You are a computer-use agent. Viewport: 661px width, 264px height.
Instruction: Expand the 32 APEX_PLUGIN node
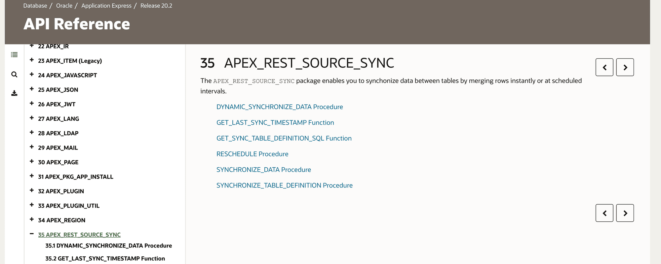tap(32, 190)
